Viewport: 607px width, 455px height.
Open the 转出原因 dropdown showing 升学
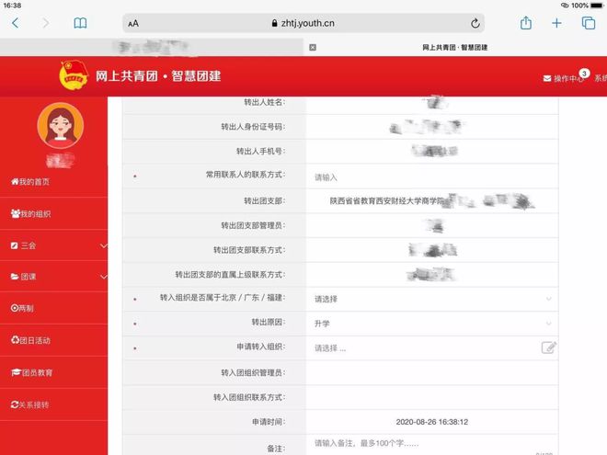tap(432, 323)
